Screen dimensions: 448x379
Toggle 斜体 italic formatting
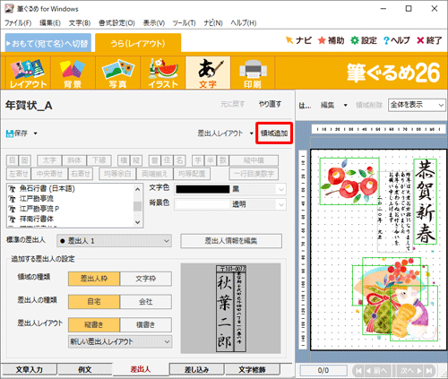(x=74, y=160)
